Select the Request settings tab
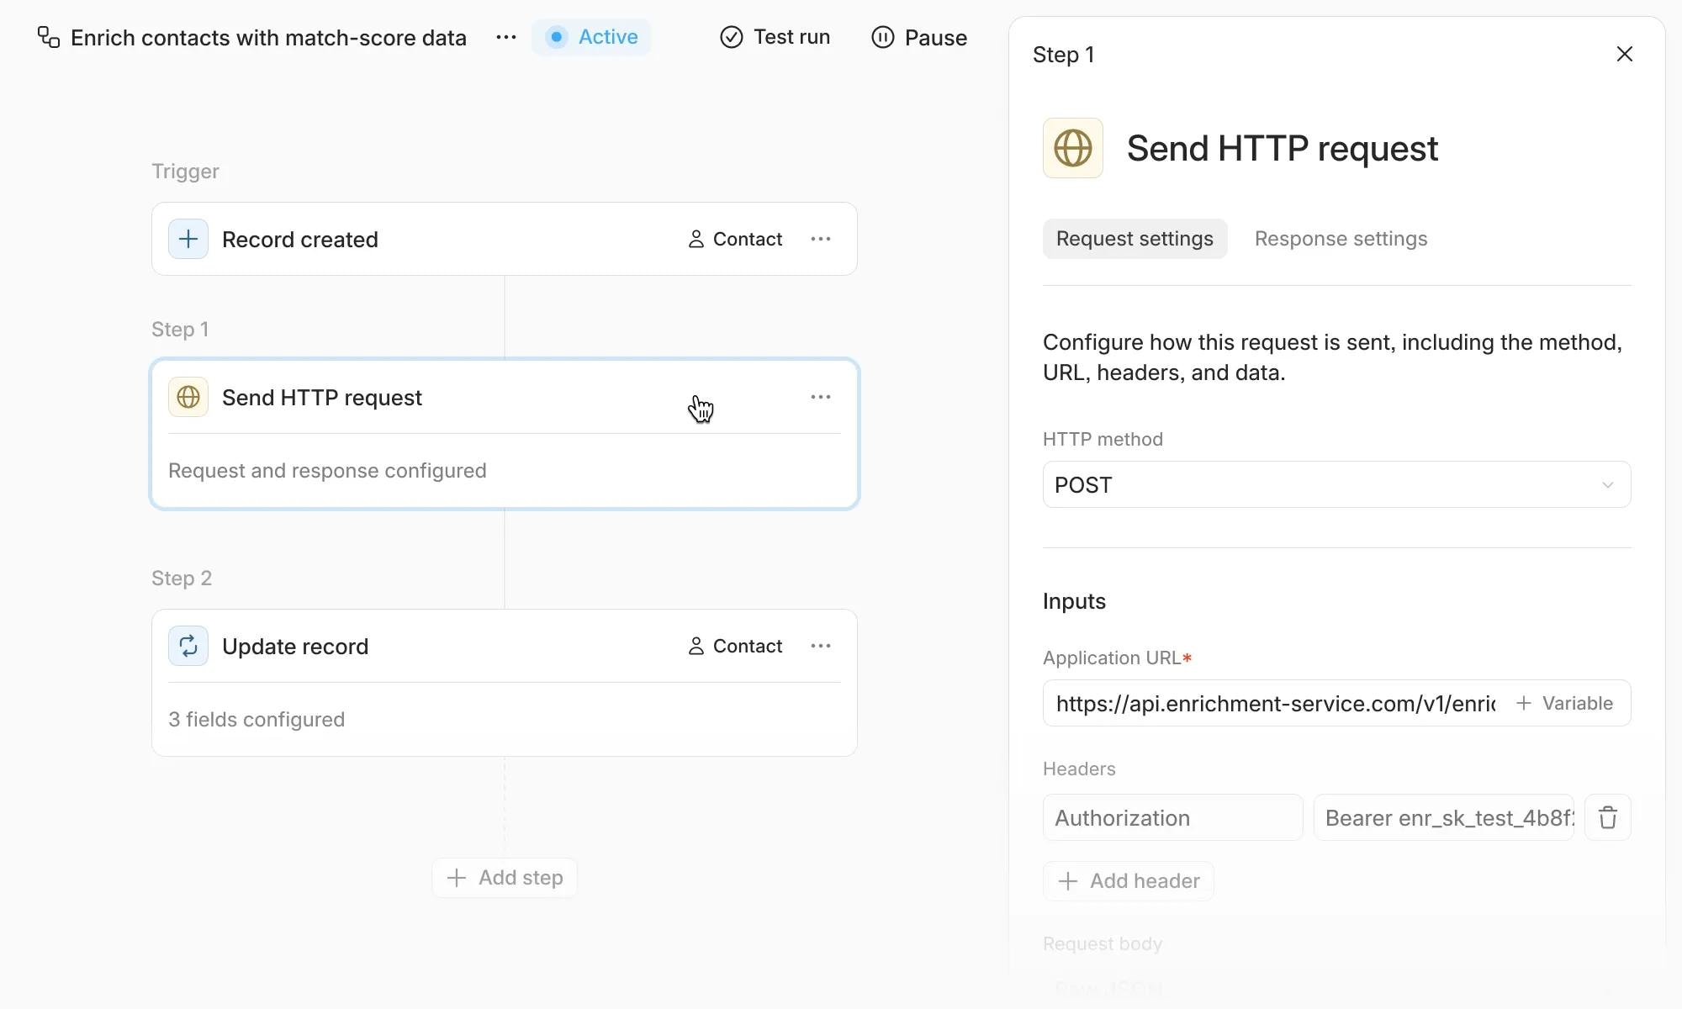Image resolution: width=1682 pixels, height=1009 pixels. 1135,240
